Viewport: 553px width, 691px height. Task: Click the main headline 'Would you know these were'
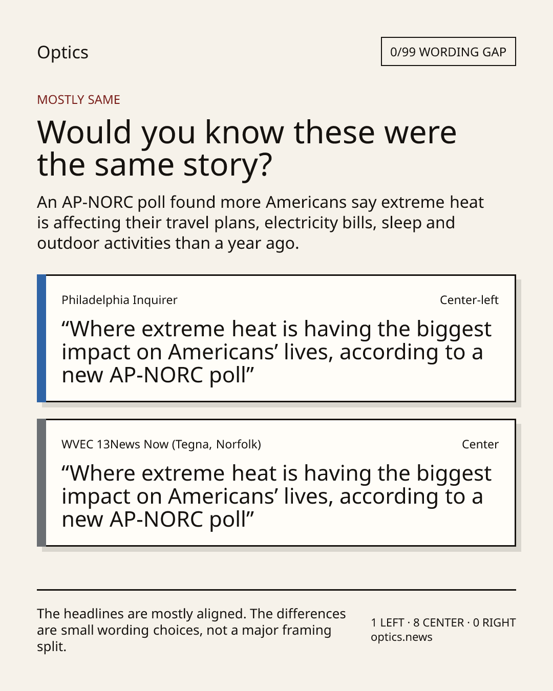pos(246,132)
